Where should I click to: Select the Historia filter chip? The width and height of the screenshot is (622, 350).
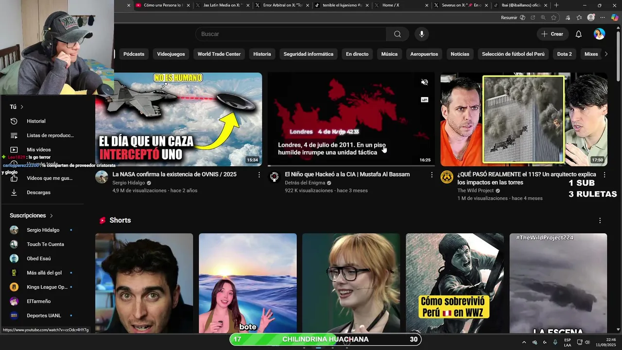tap(262, 54)
